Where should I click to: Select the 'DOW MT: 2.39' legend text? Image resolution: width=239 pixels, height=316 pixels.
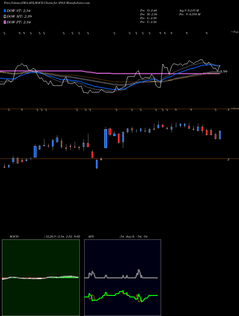pyautogui.click(x=19, y=16)
